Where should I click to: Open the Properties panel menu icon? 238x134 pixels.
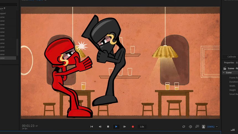[x=237, y=63]
